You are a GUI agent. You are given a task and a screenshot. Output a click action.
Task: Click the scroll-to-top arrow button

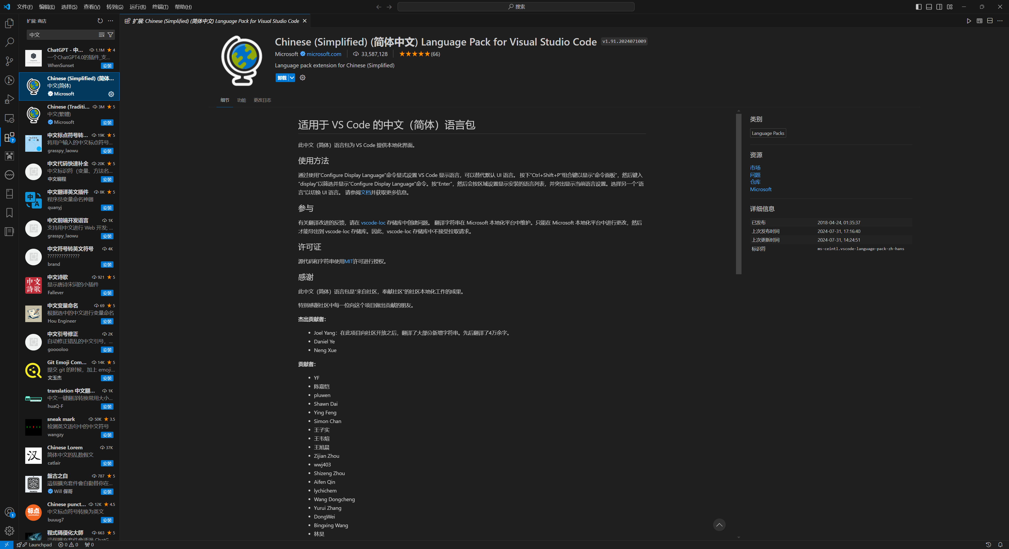coord(719,525)
